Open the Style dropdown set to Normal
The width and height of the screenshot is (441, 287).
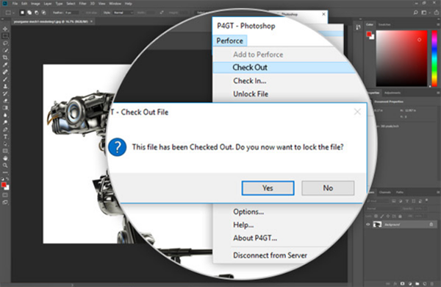coord(123,13)
